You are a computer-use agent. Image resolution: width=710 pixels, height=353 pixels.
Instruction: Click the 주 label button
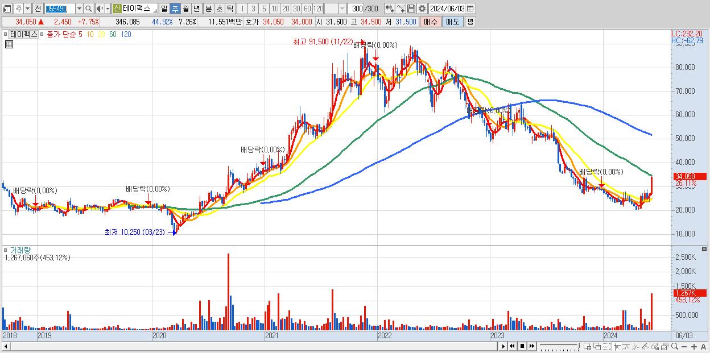(19, 9)
